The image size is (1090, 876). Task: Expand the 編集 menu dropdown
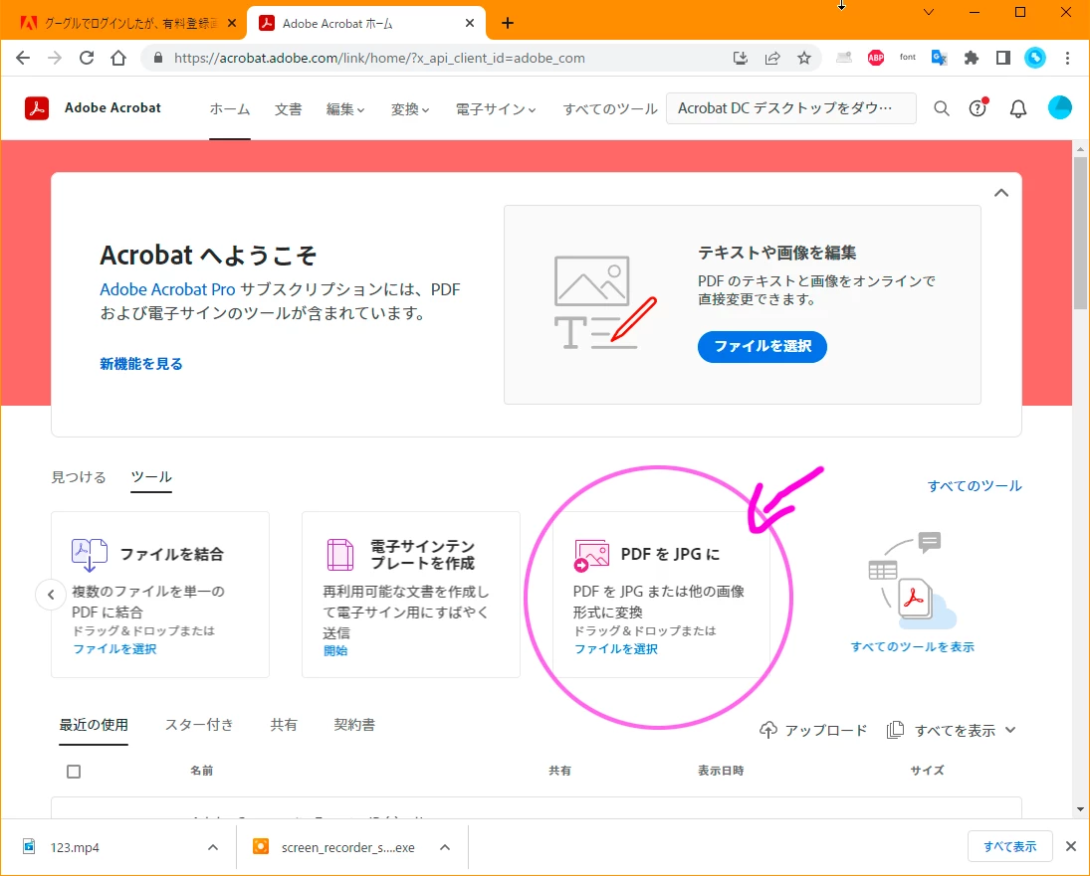click(345, 109)
